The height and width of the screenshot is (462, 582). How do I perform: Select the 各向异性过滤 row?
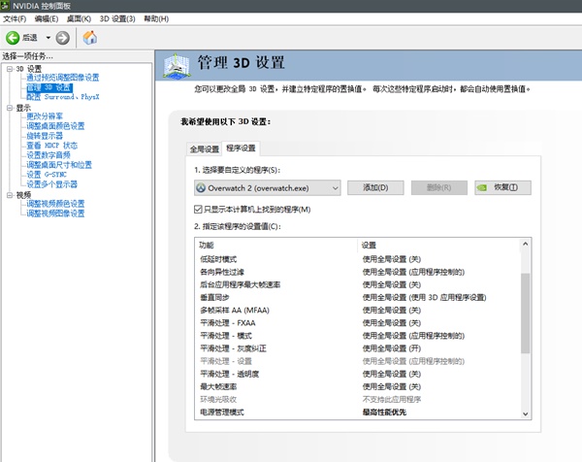tap(357, 272)
